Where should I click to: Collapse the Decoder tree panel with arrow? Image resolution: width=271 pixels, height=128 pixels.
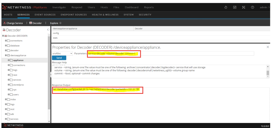coord(48,30)
